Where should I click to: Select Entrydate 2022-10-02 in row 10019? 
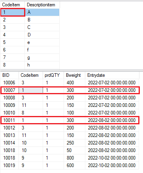coord(112,165)
